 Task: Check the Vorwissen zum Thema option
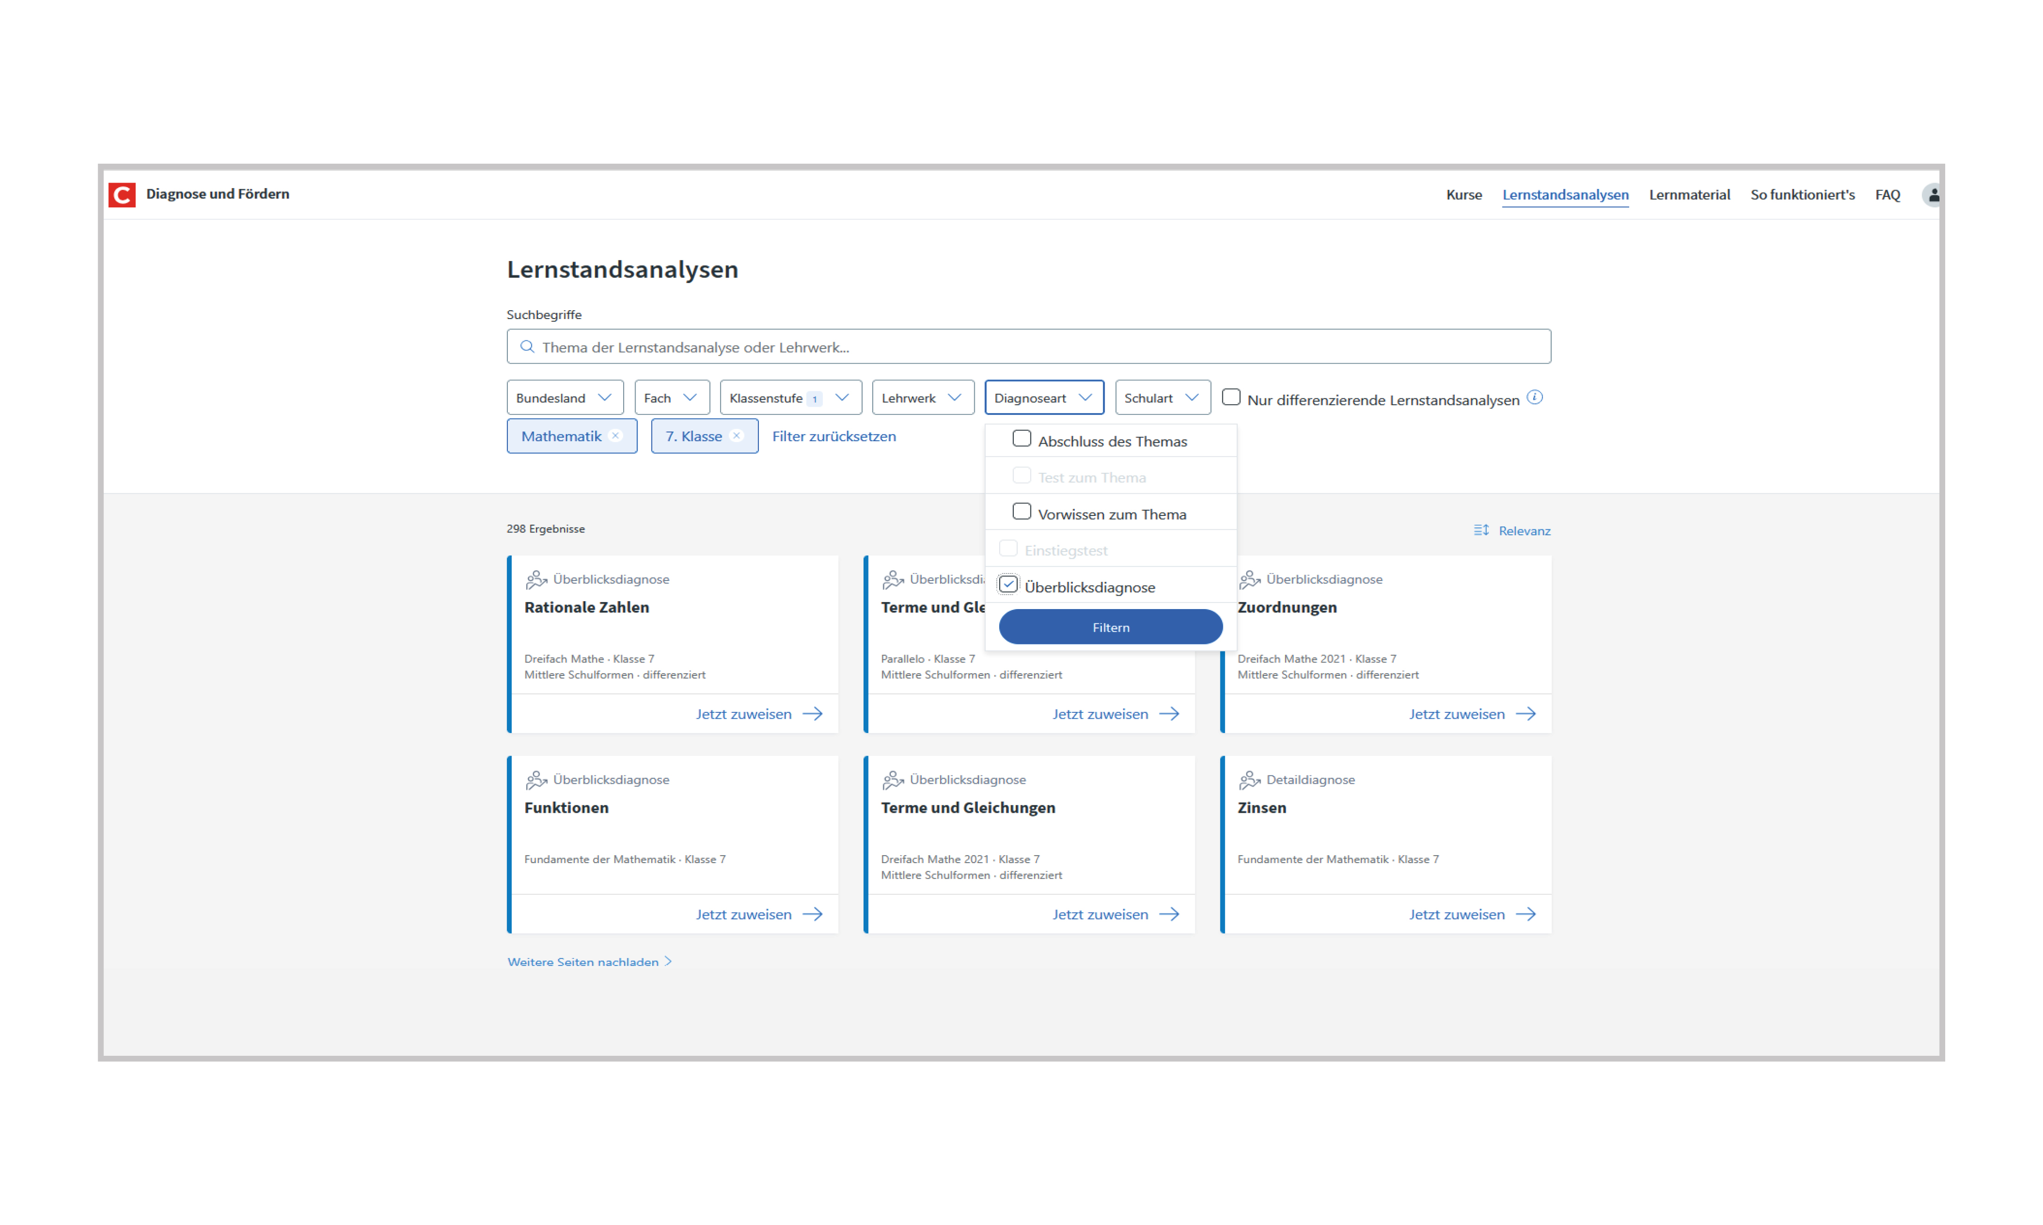click(x=1022, y=511)
